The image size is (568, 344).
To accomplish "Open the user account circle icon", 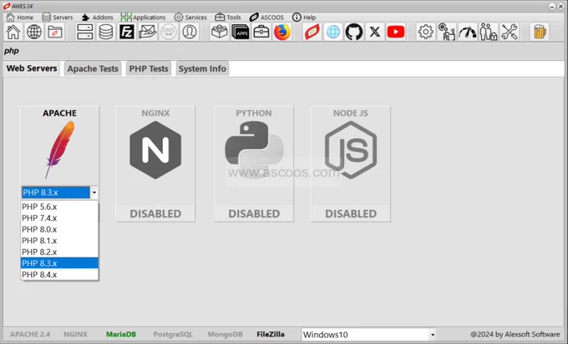I will point(190,32).
